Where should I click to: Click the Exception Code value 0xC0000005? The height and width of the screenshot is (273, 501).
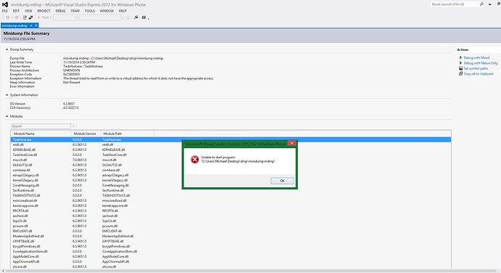72,75
